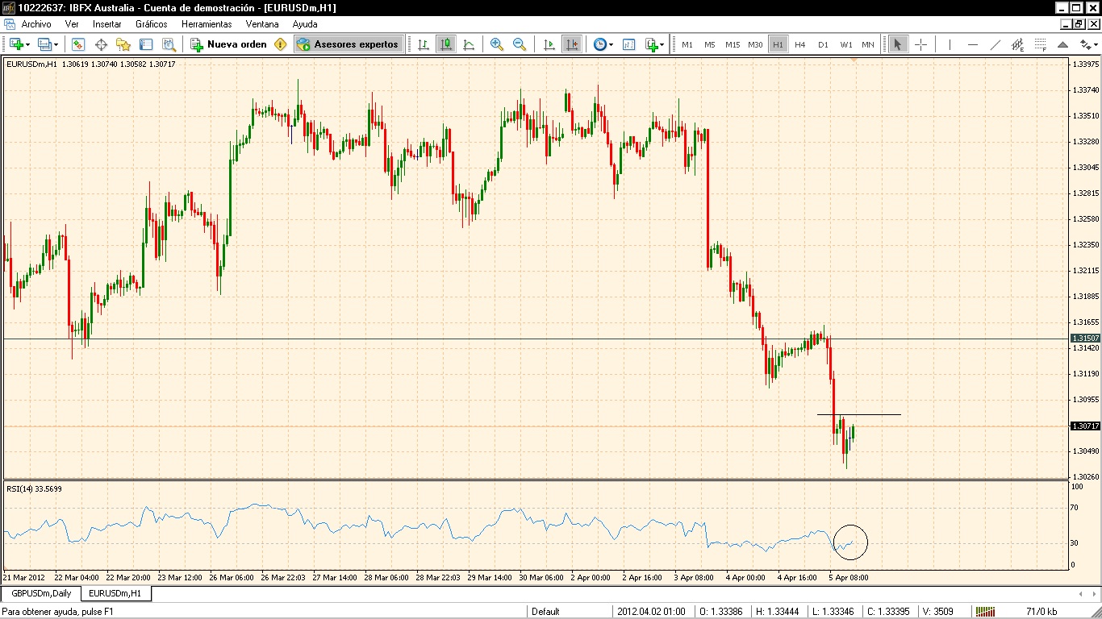Zoom in on the chart
Viewport: 1102px width, 619px height.
point(497,44)
